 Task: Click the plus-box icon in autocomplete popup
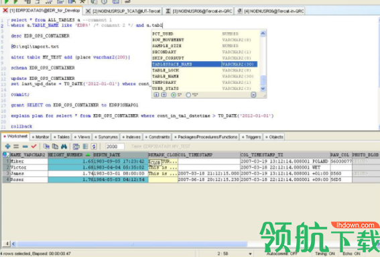coord(156,95)
